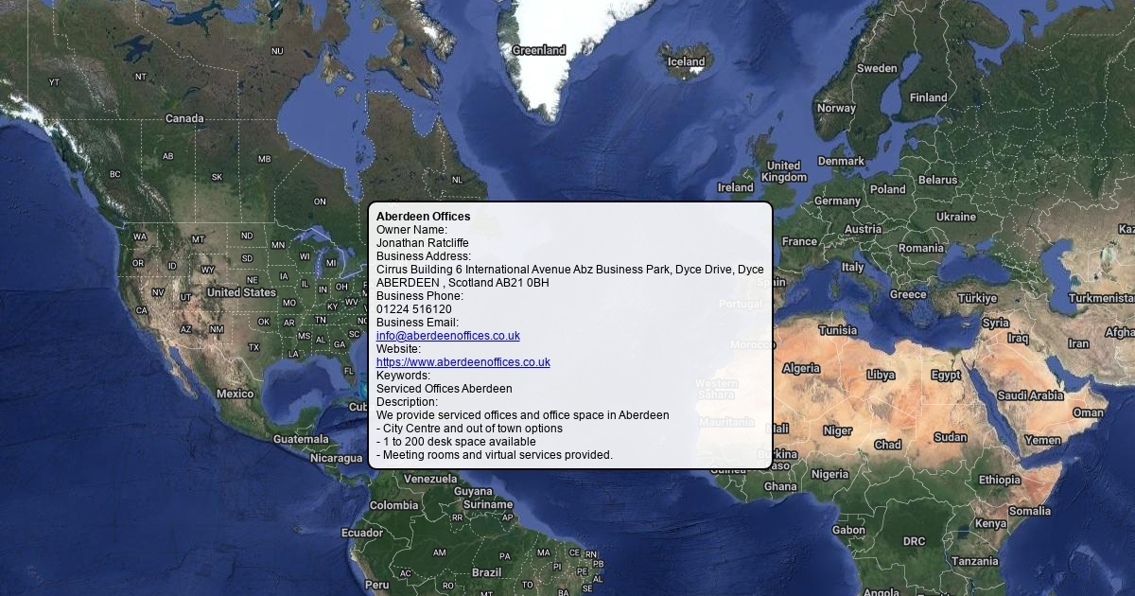The image size is (1135, 596).
Task: Click the phone number '01224 516120'
Action: [414, 309]
